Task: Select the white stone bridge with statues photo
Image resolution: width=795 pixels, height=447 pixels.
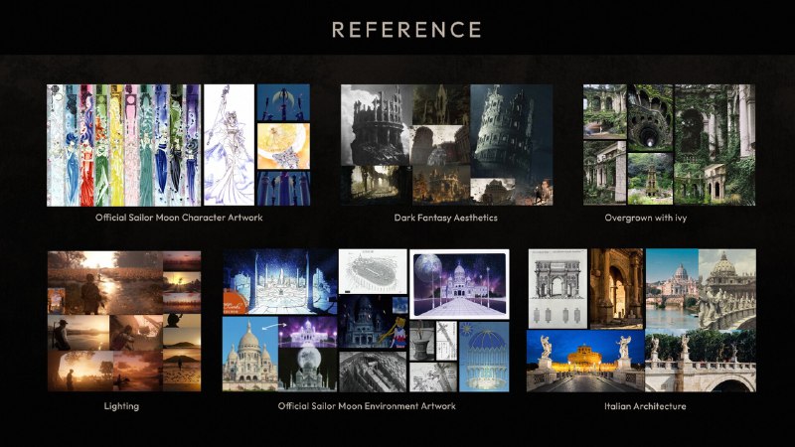Action: coord(701,361)
